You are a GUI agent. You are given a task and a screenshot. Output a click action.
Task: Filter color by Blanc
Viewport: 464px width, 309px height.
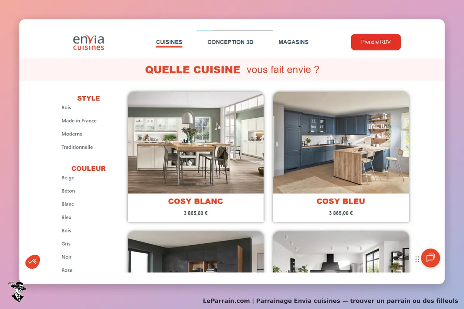68,204
